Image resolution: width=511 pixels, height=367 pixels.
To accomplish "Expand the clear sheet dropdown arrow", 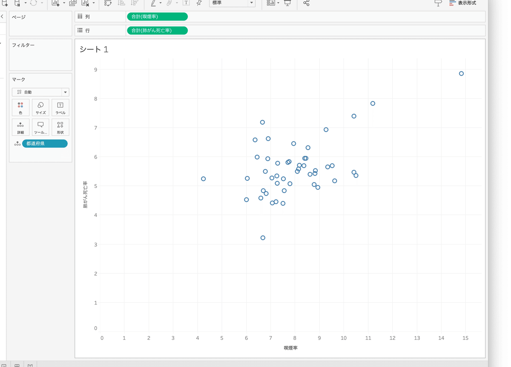I will click(x=94, y=3).
